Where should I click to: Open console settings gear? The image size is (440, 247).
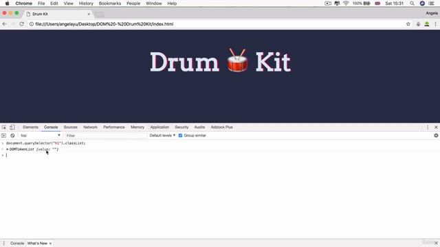click(436, 136)
